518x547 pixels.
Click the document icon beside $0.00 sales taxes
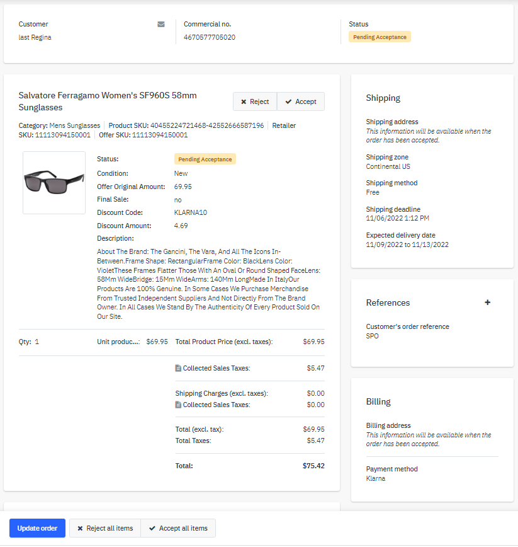coord(178,405)
